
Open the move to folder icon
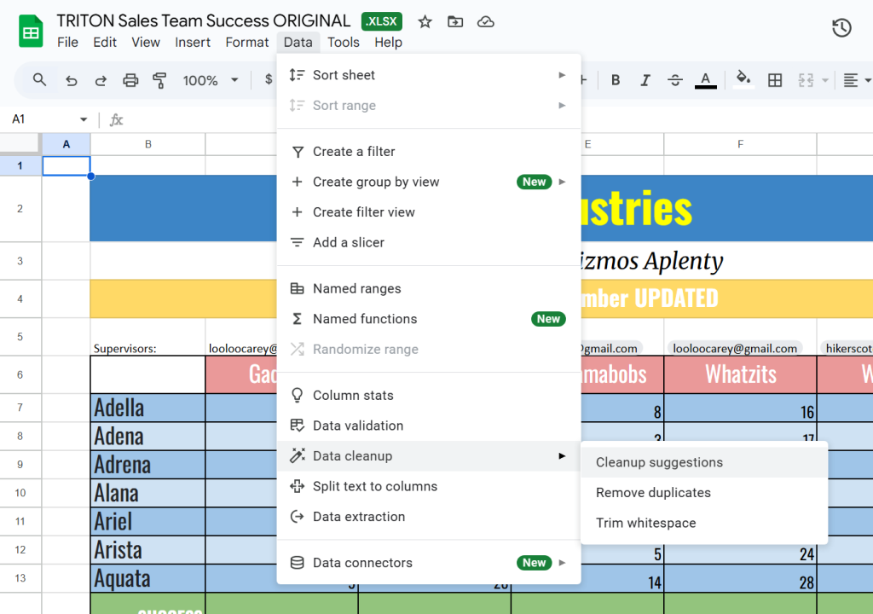[x=455, y=21]
